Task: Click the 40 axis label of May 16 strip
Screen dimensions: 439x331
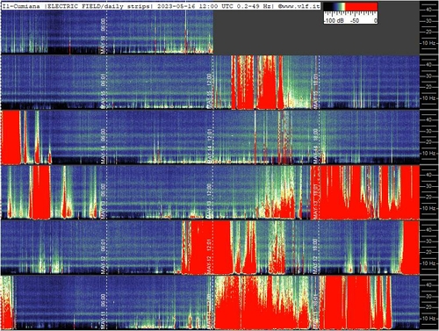Action: coord(428,10)
